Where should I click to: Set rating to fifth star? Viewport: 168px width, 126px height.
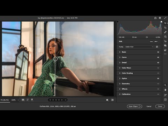(x=62, y=100)
